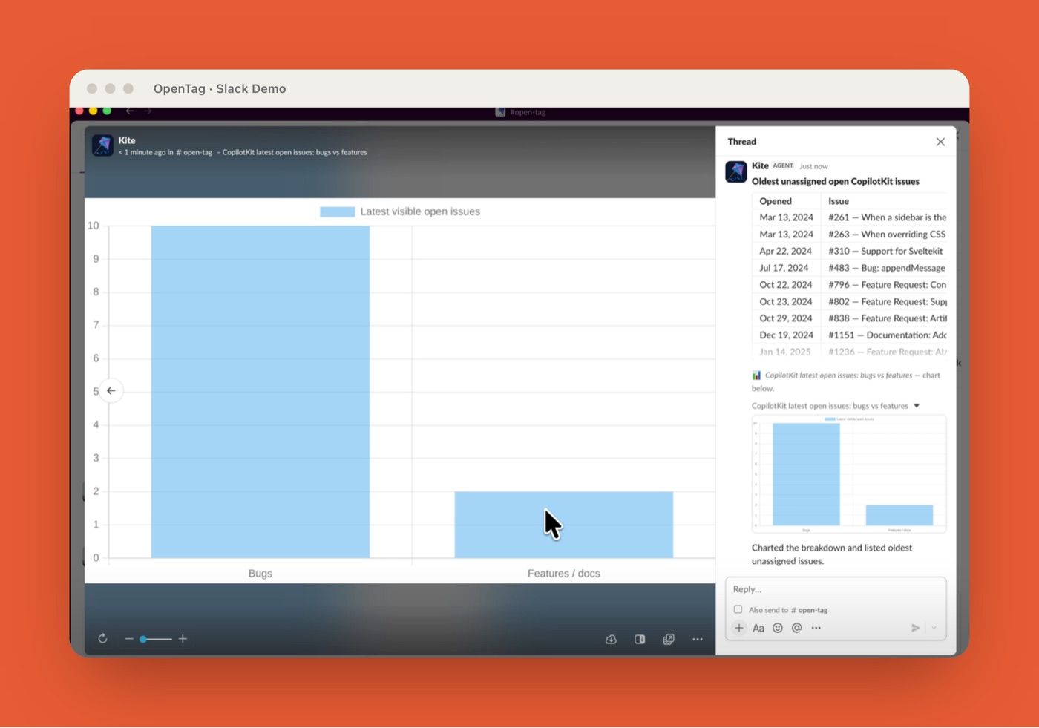Zoom in using the plus icon
The image size is (1039, 728).
pos(183,639)
